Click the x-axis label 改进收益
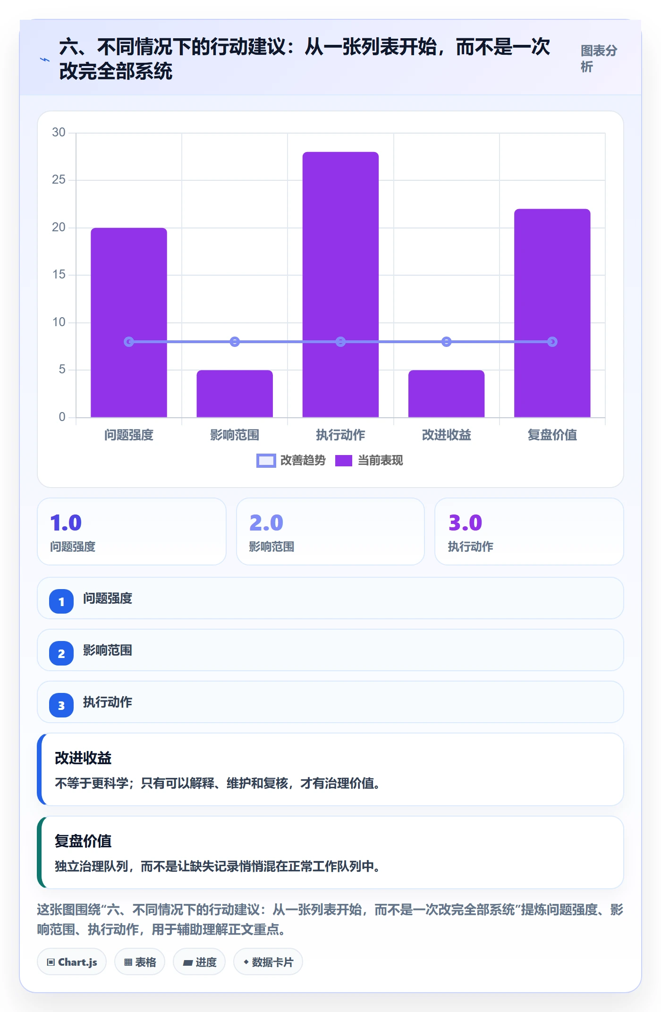The height and width of the screenshot is (1012, 661). 447,435
